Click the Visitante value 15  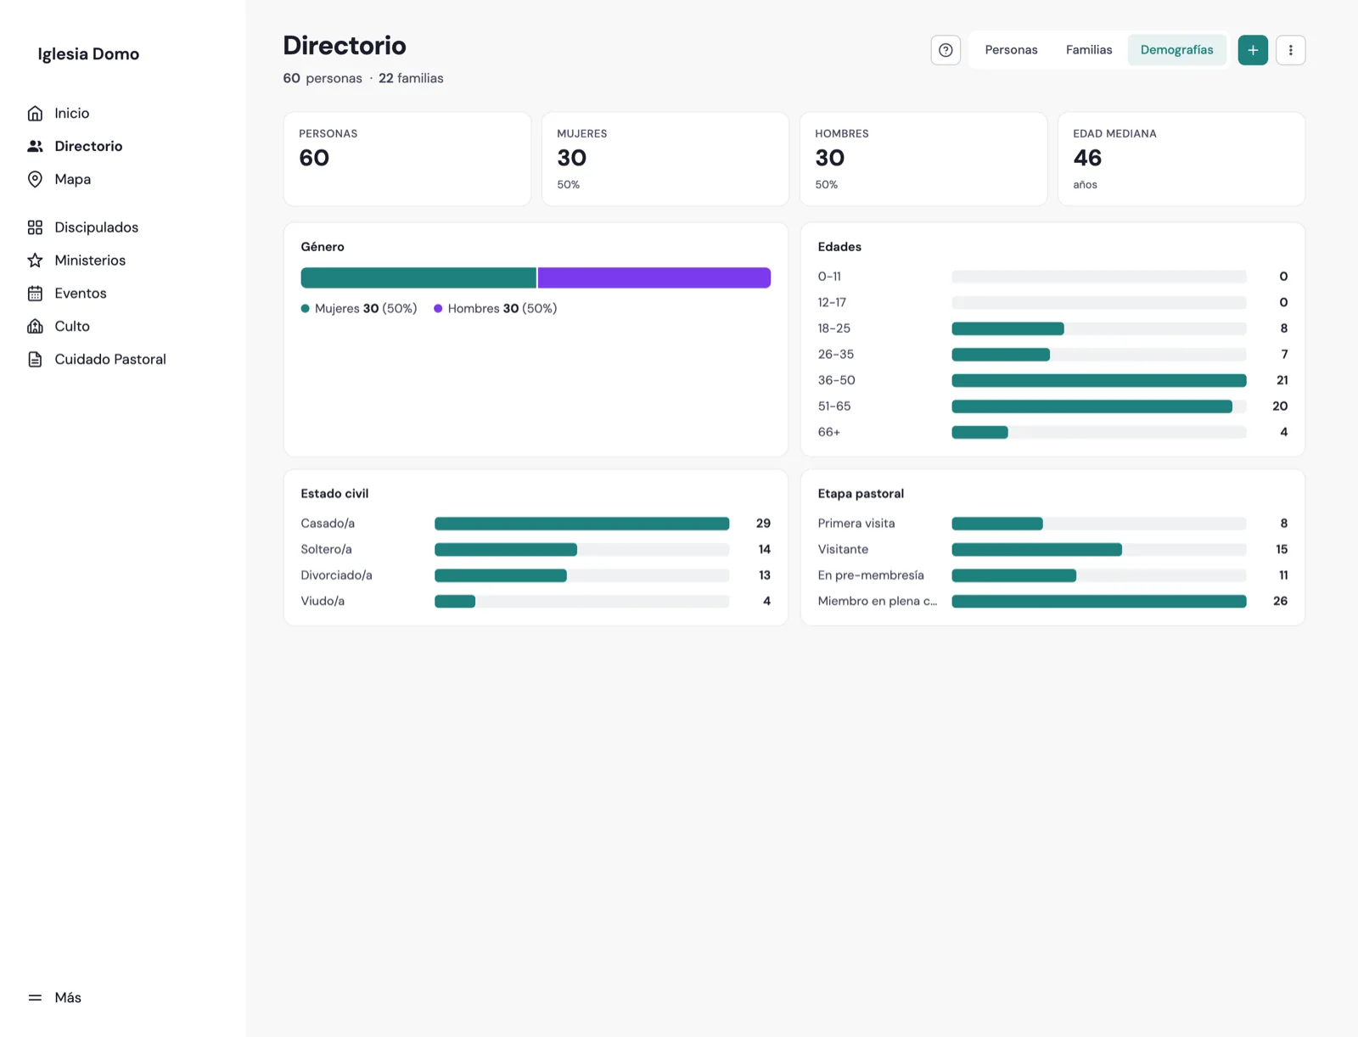[1282, 550]
